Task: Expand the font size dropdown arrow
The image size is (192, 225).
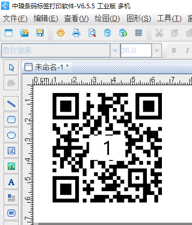Action: [157, 50]
